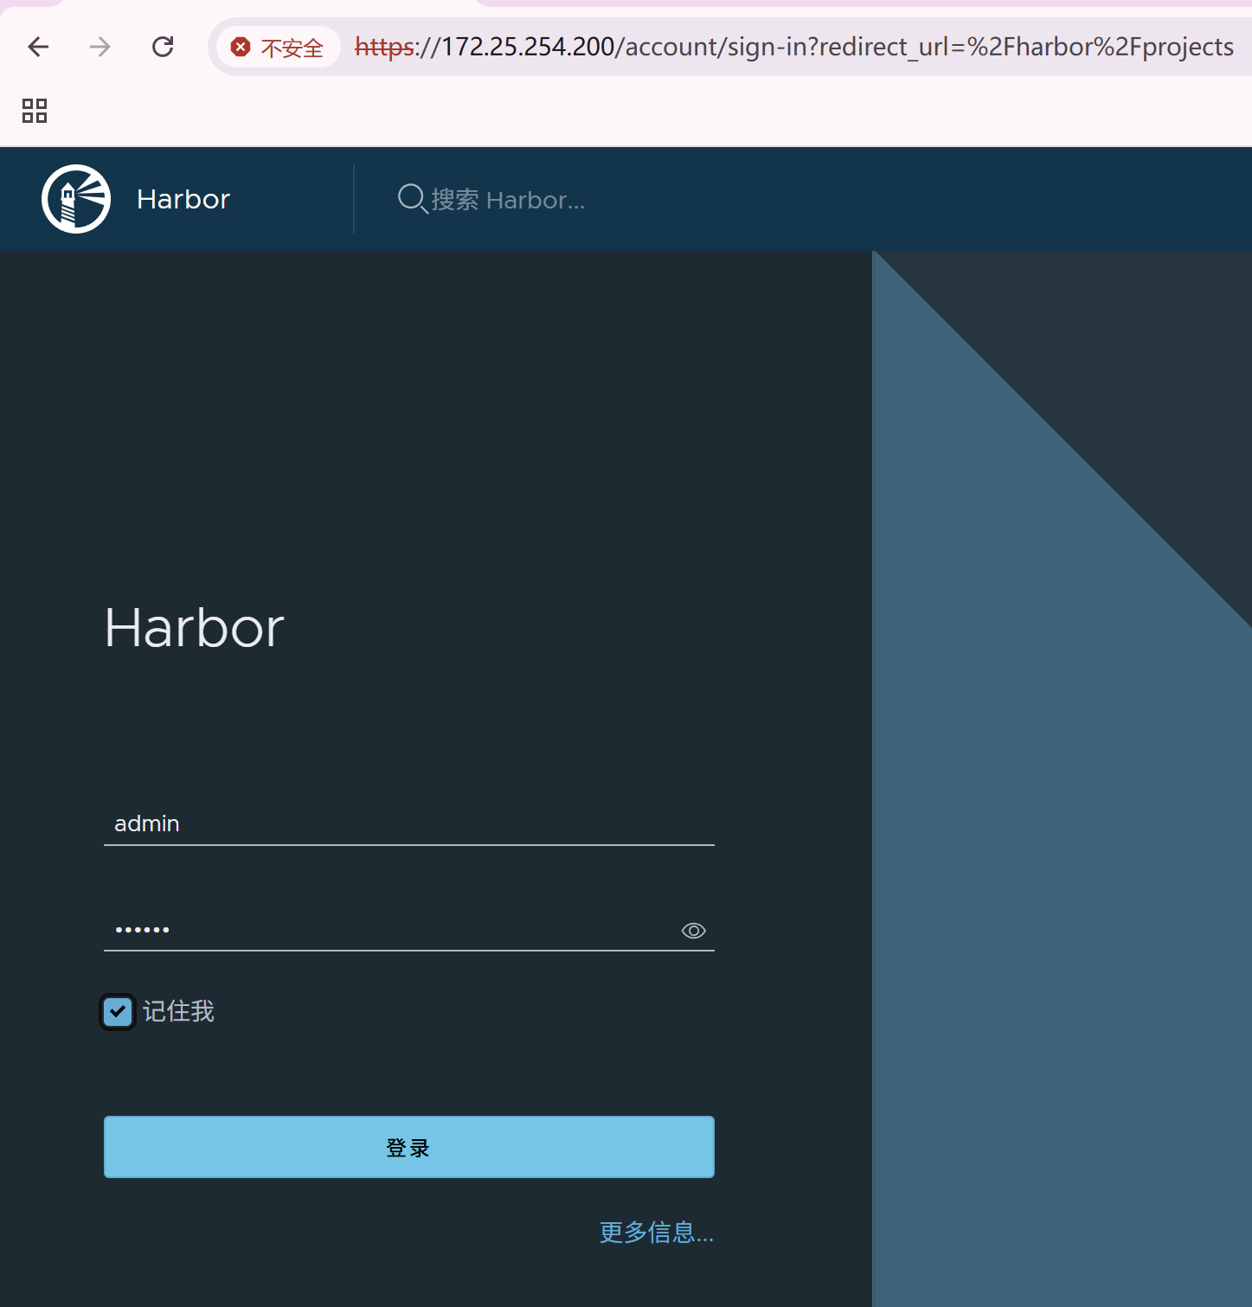Open the browser apps grid icon

(x=35, y=111)
